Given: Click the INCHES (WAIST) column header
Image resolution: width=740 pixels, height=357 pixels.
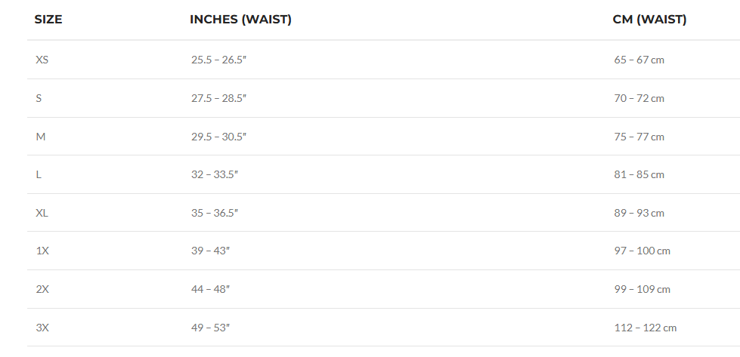Looking at the screenshot, I should 240,20.
